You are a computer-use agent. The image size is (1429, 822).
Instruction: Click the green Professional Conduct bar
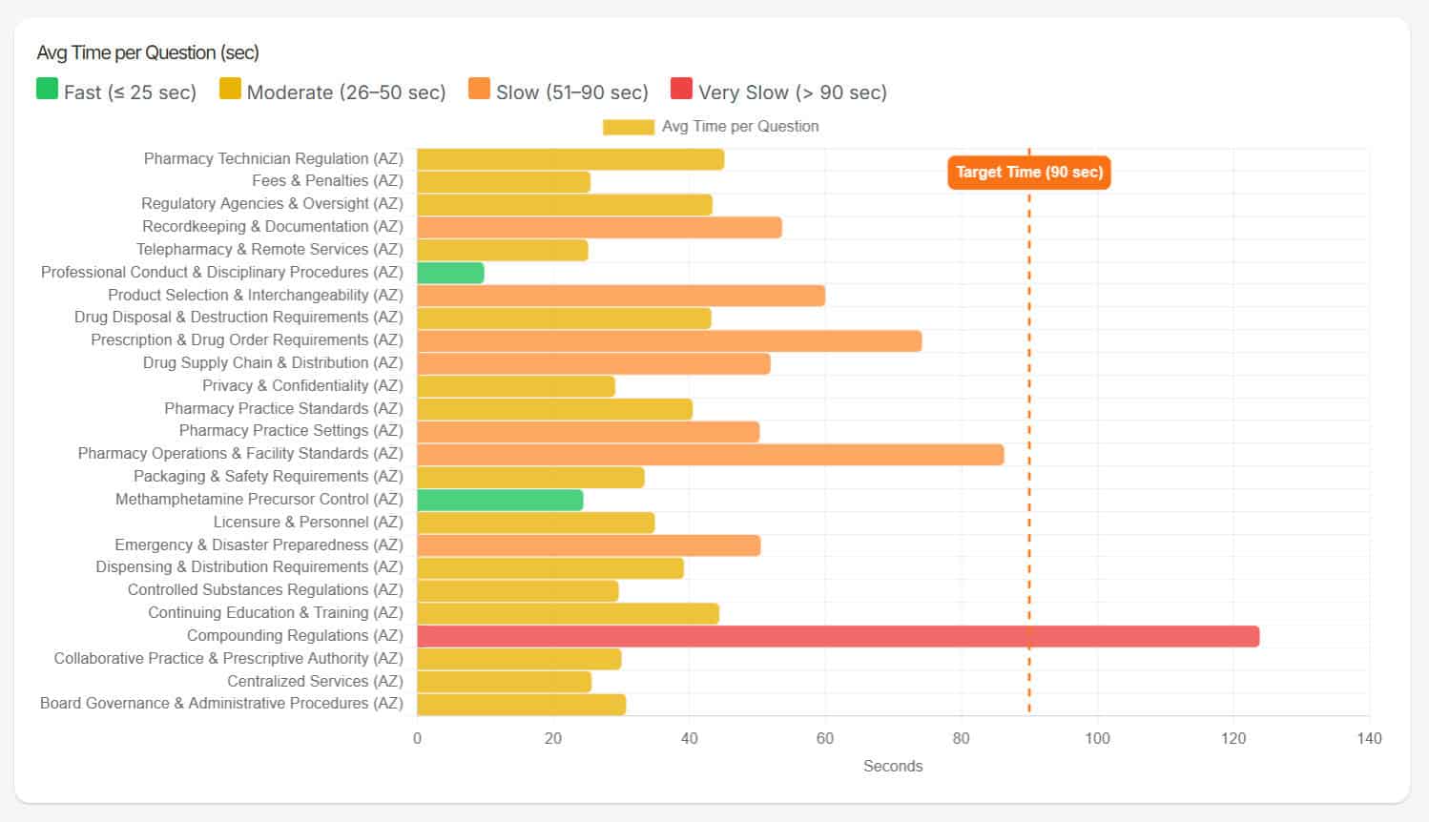pos(450,273)
